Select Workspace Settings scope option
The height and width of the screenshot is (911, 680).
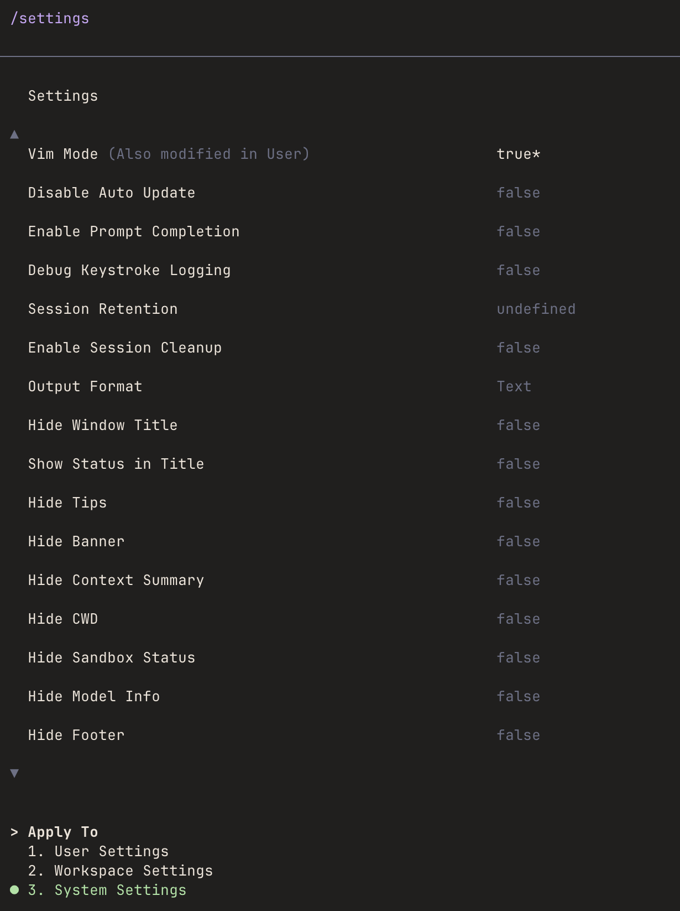(x=133, y=871)
